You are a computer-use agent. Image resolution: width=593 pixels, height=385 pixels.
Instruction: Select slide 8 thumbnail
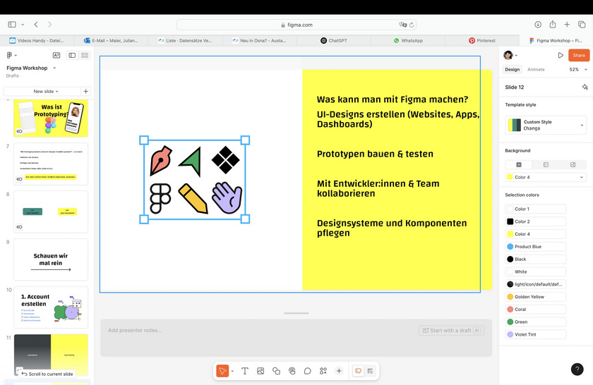click(51, 212)
